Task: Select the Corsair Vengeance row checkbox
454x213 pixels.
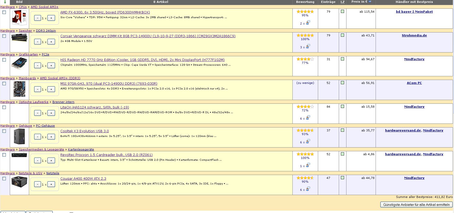Action: [4, 36]
